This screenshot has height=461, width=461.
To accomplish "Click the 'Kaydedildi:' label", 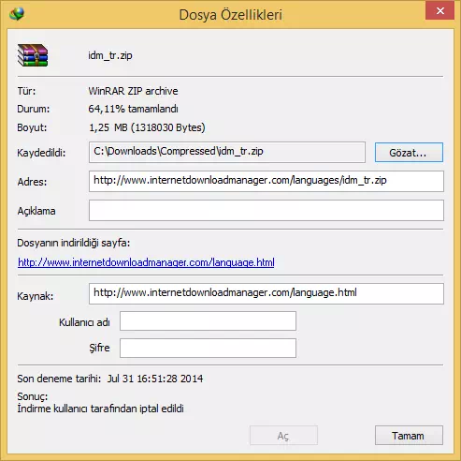I will click(41, 153).
